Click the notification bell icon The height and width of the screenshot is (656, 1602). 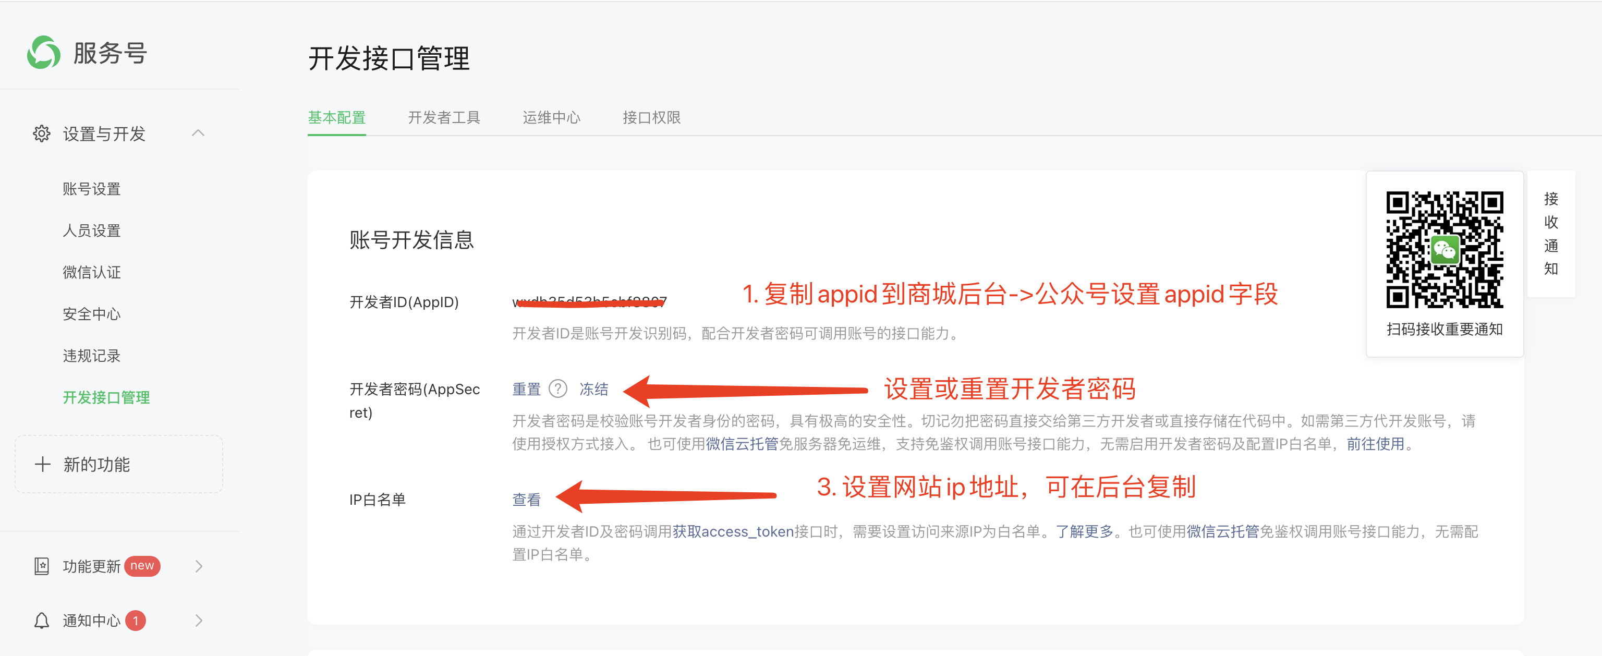tap(42, 620)
